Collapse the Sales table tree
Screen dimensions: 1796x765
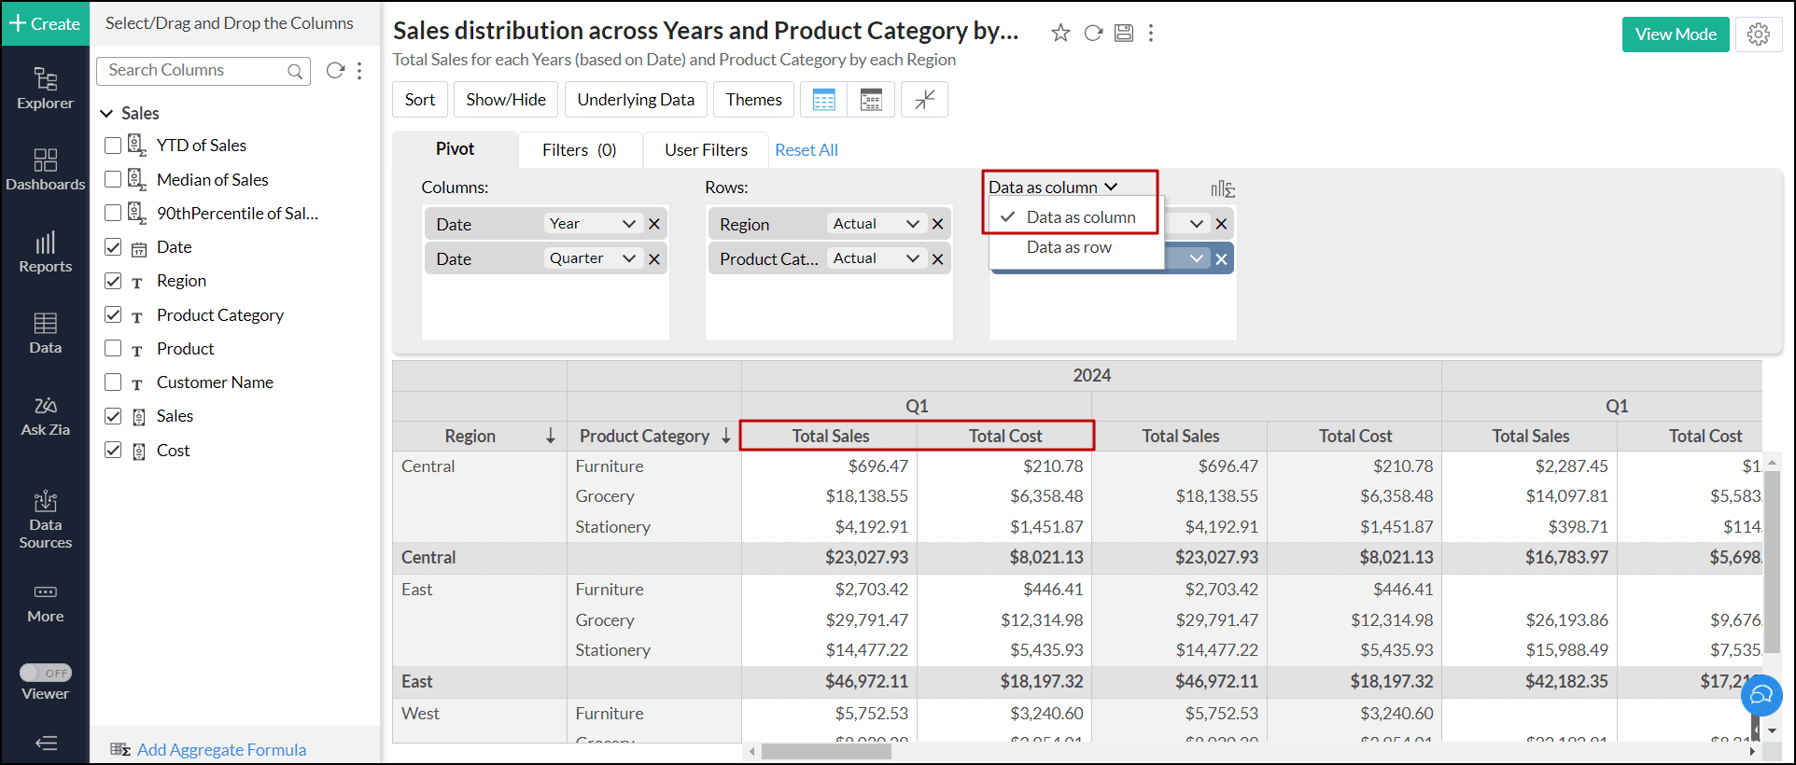[106, 114]
